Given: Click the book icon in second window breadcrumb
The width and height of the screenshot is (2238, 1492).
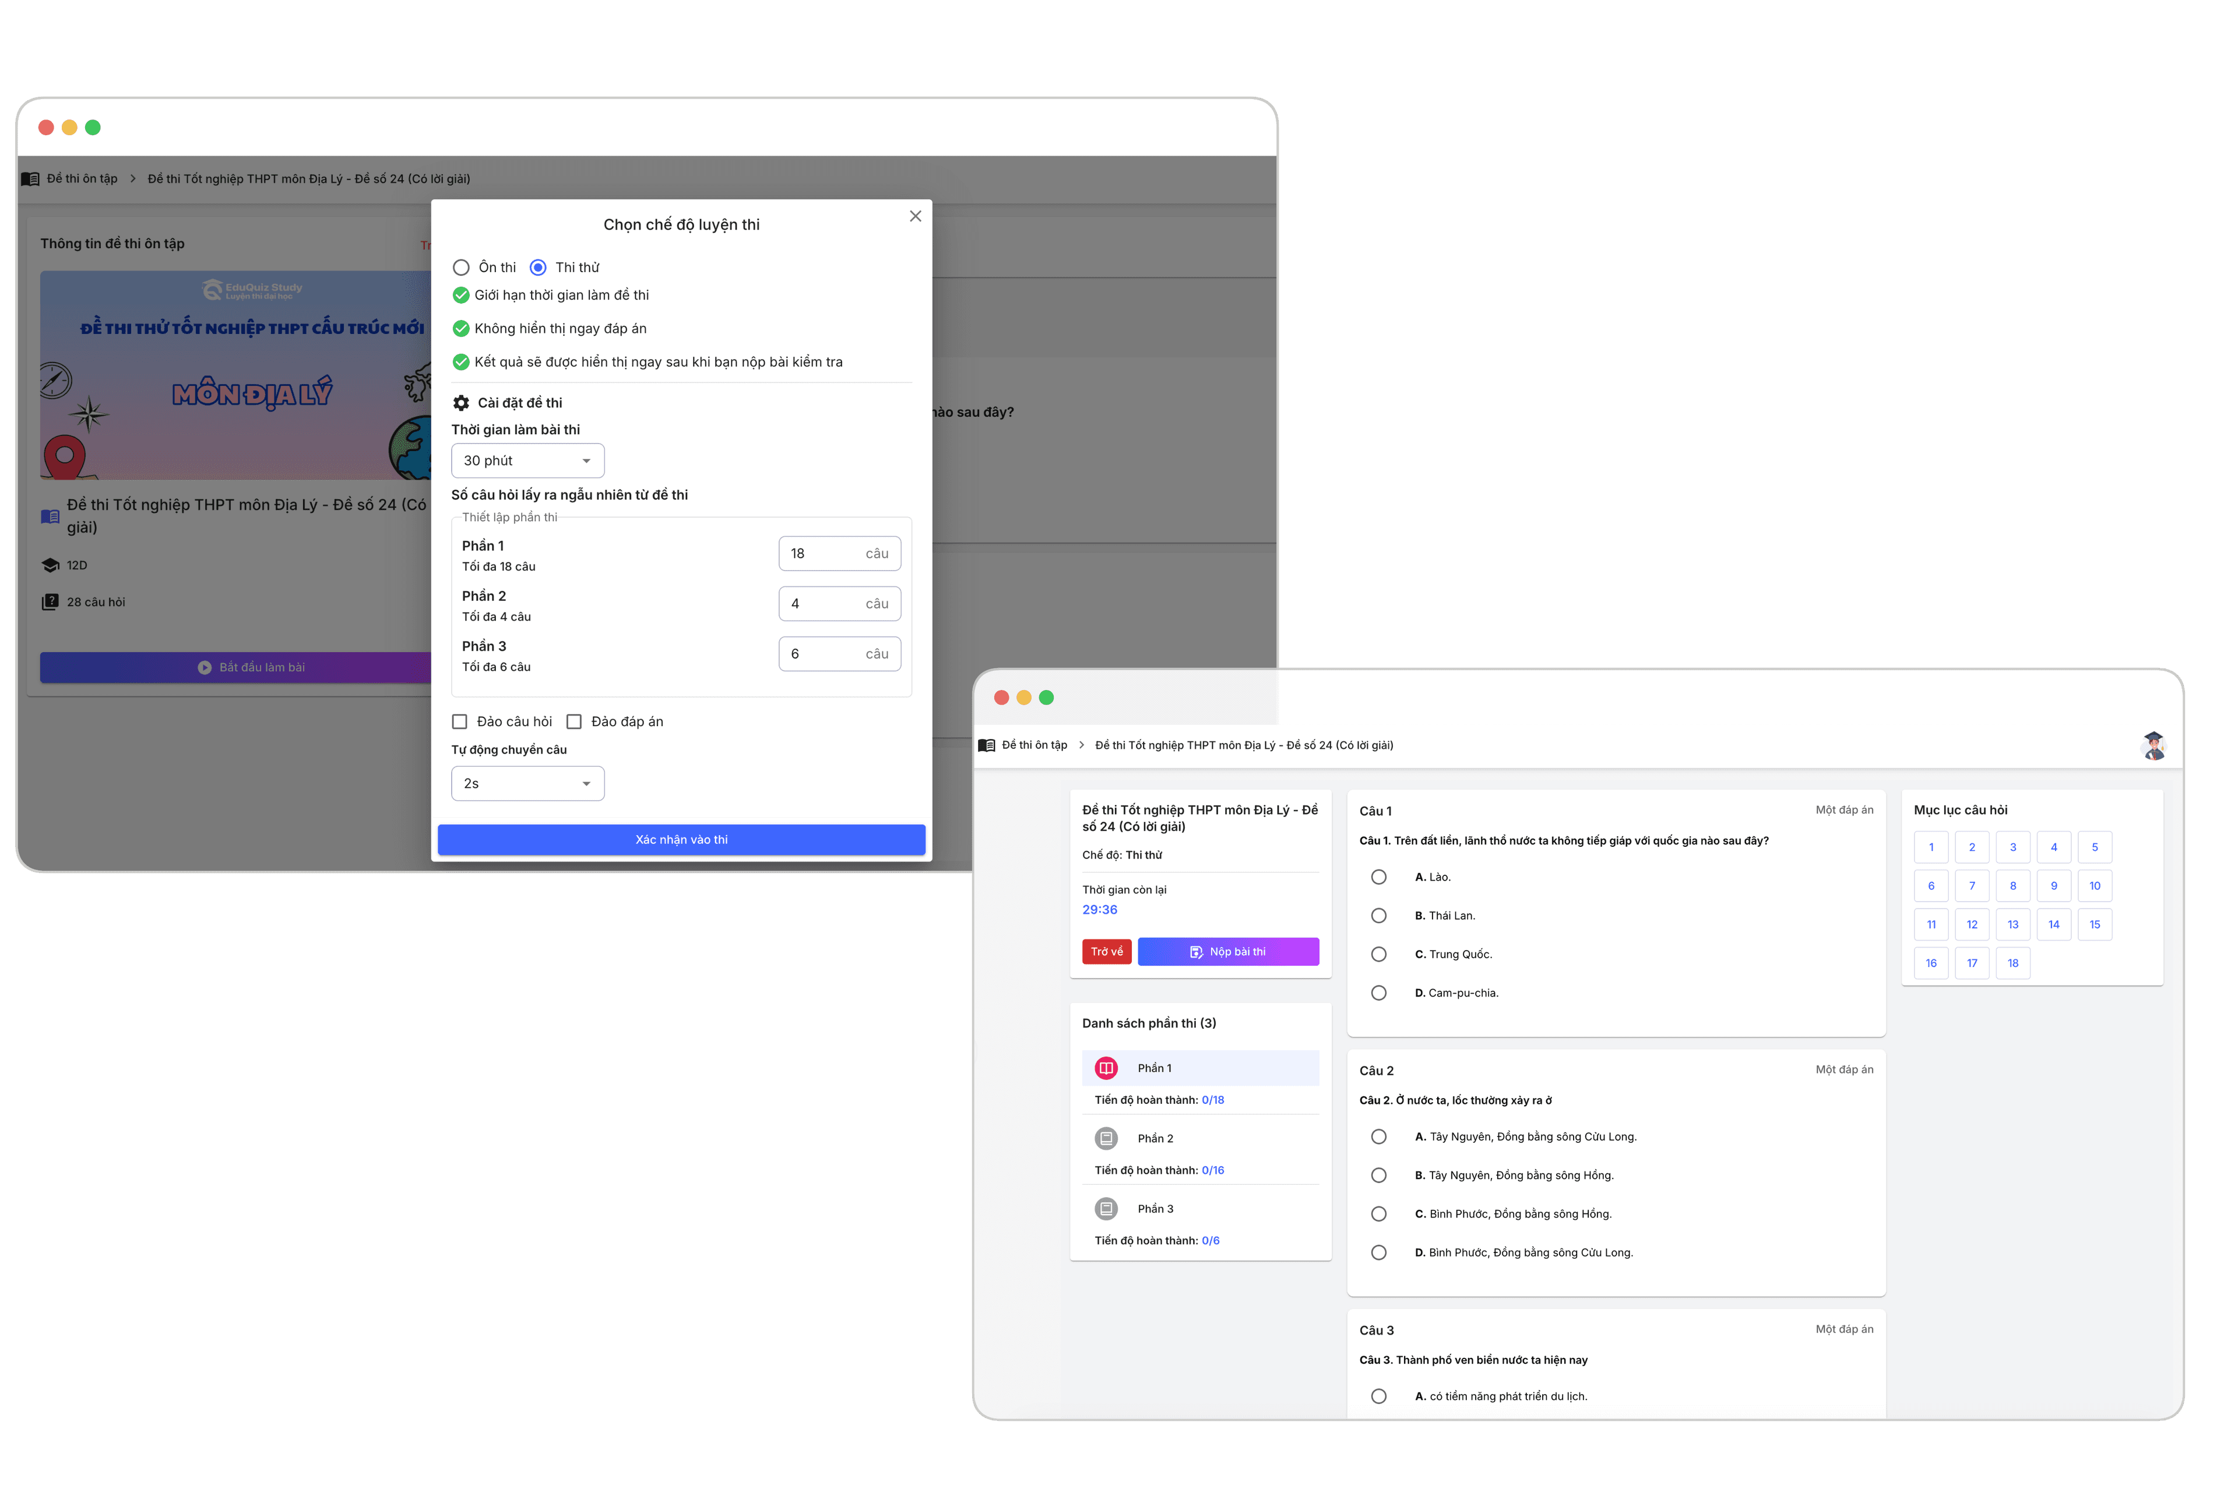Looking at the screenshot, I should pos(987,745).
